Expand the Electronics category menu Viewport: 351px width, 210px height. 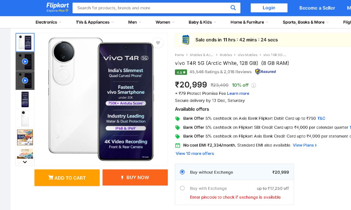[48, 22]
